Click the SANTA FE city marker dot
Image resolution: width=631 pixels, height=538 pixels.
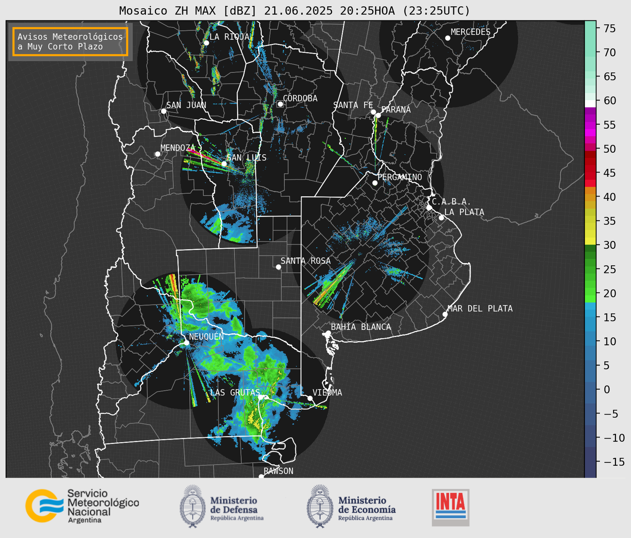pos(373,112)
